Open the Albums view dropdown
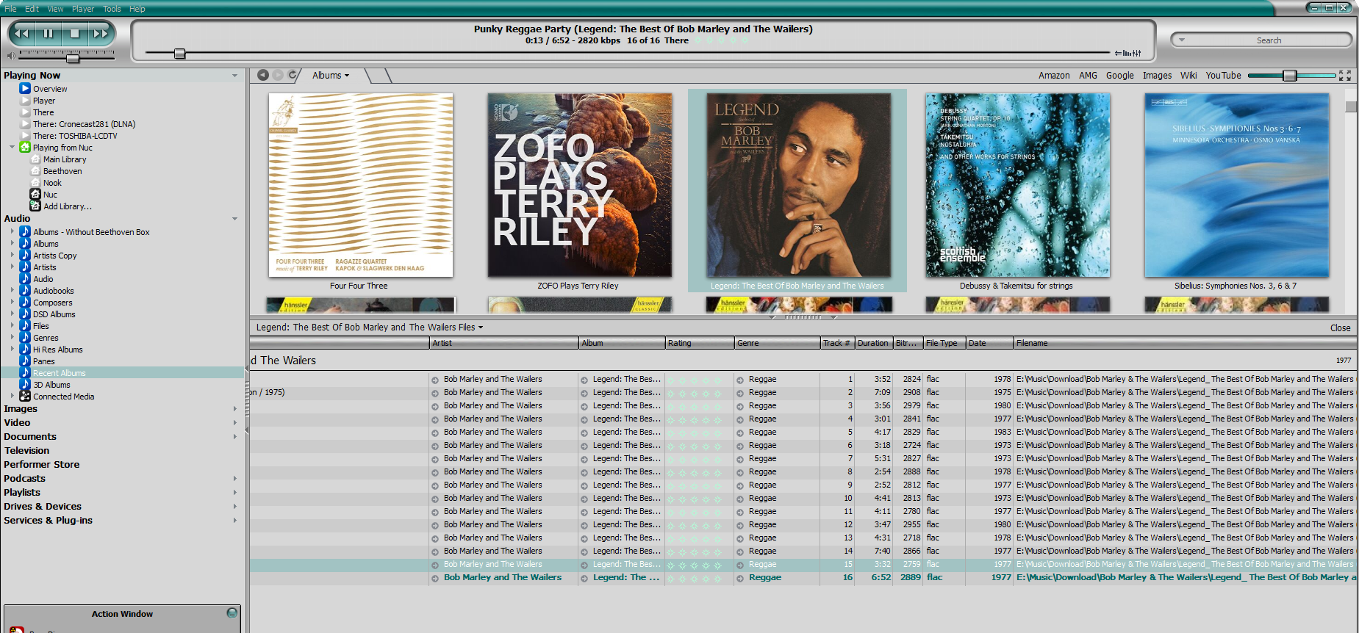The image size is (1359, 633). [331, 75]
